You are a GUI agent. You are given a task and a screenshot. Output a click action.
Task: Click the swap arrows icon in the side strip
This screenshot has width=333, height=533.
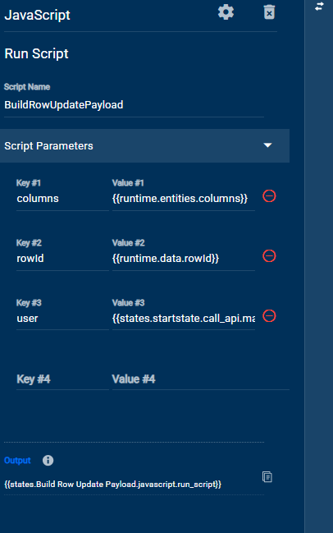[x=319, y=6]
